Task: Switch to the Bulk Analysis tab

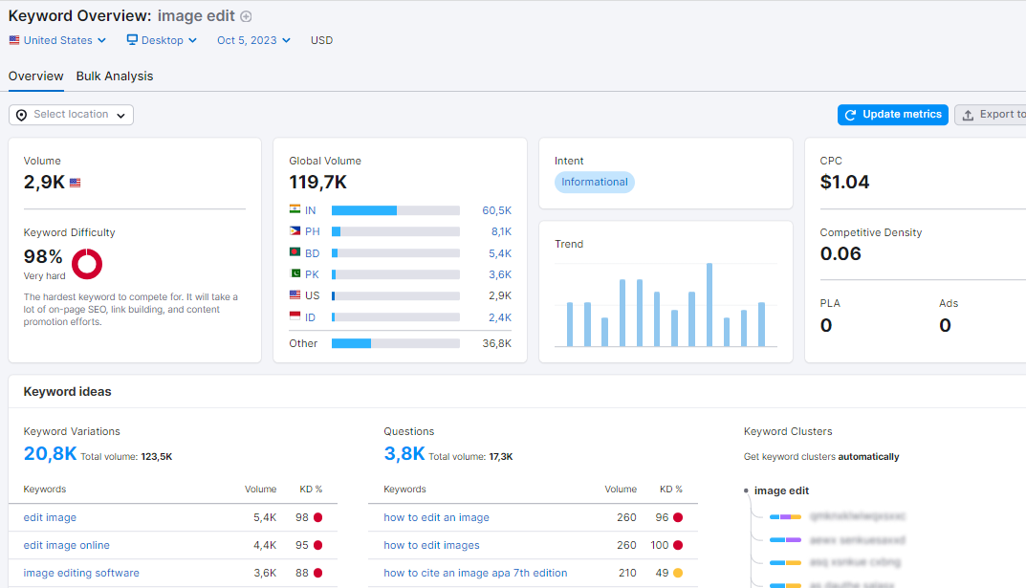Action: pos(115,76)
